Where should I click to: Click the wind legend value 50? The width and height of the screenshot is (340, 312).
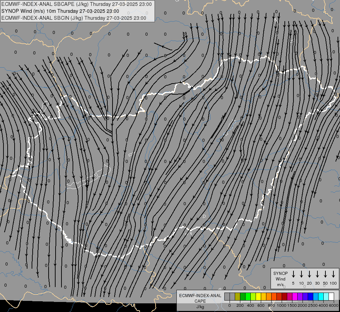[325, 283]
